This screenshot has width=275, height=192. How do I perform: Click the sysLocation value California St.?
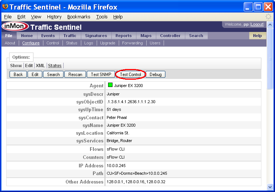point(118,133)
